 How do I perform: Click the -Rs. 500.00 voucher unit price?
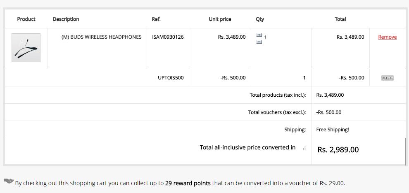pos(233,78)
